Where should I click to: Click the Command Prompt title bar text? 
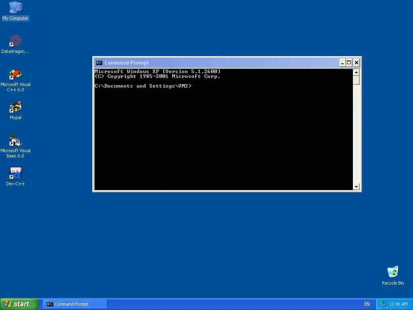(x=126, y=63)
